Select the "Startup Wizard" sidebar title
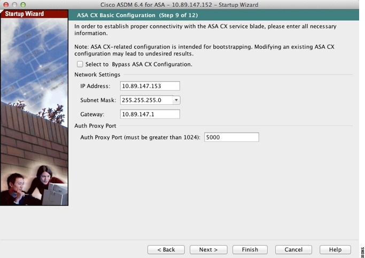 click(x=25, y=14)
